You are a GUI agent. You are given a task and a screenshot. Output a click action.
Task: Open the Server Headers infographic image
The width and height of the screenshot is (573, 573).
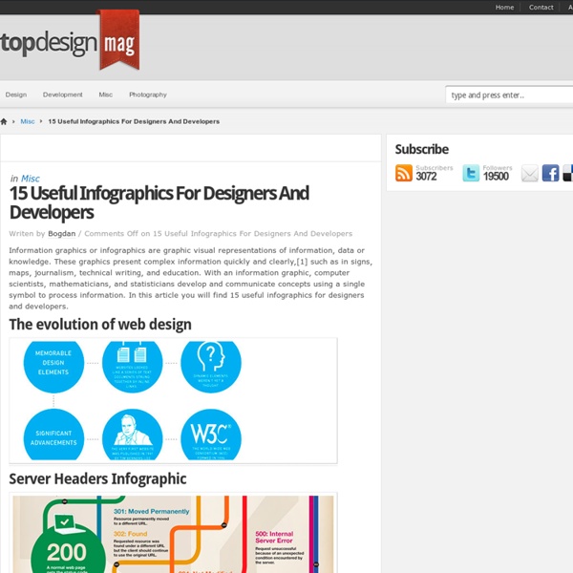pyautogui.click(x=173, y=533)
